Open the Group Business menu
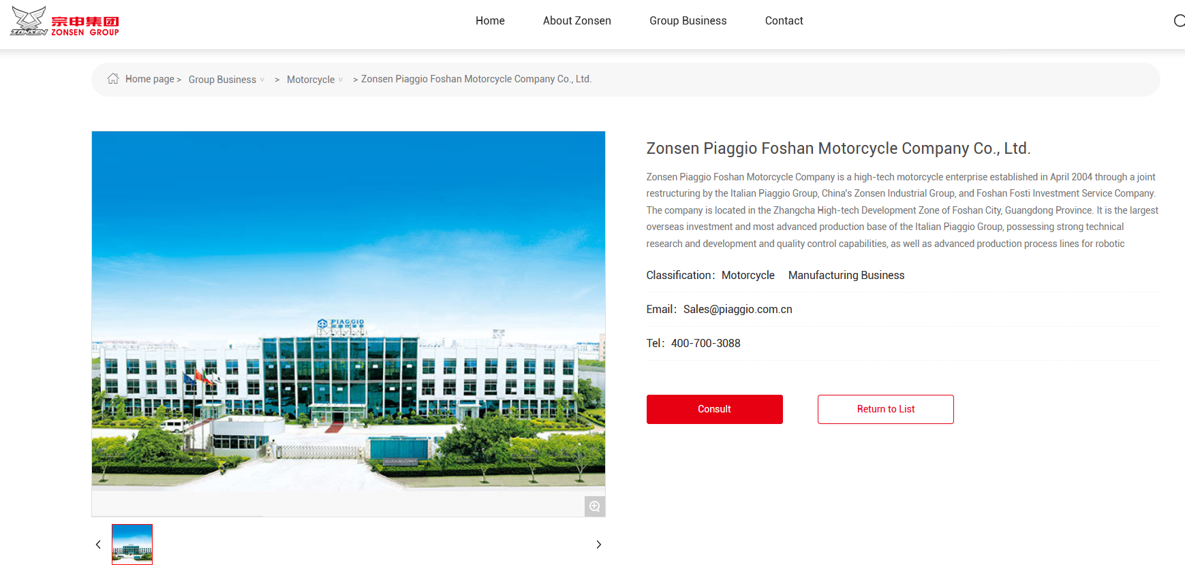The image size is (1185, 586). (x=688, y=20)
